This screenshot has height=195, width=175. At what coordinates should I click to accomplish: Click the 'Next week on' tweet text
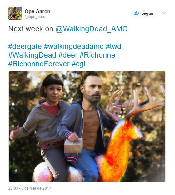[x=31, y=29]
